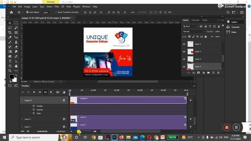Go to the first frame
Screen dimensions: 251x141
click(23, 92)
